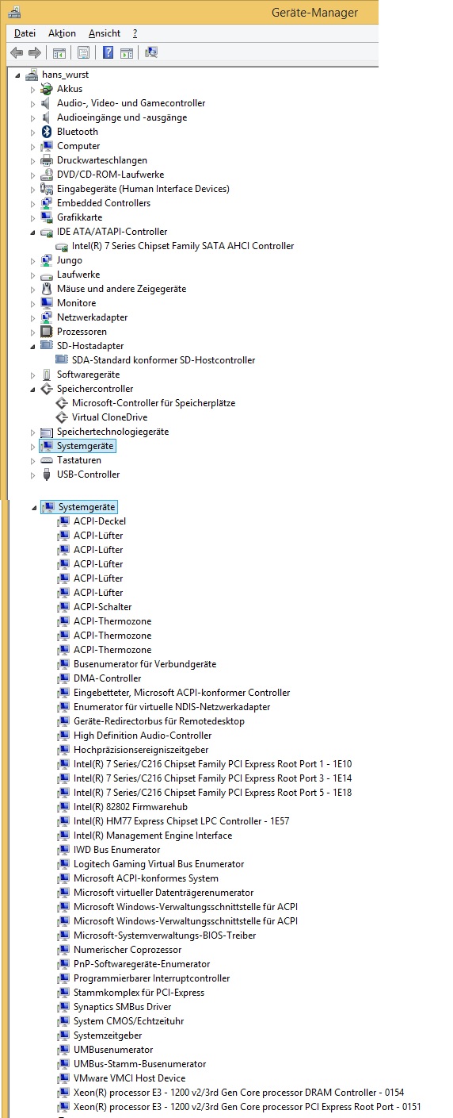
Task: Select VMware VMCI Host Device
Action: pyautogui.click(x=130, y=1078)
